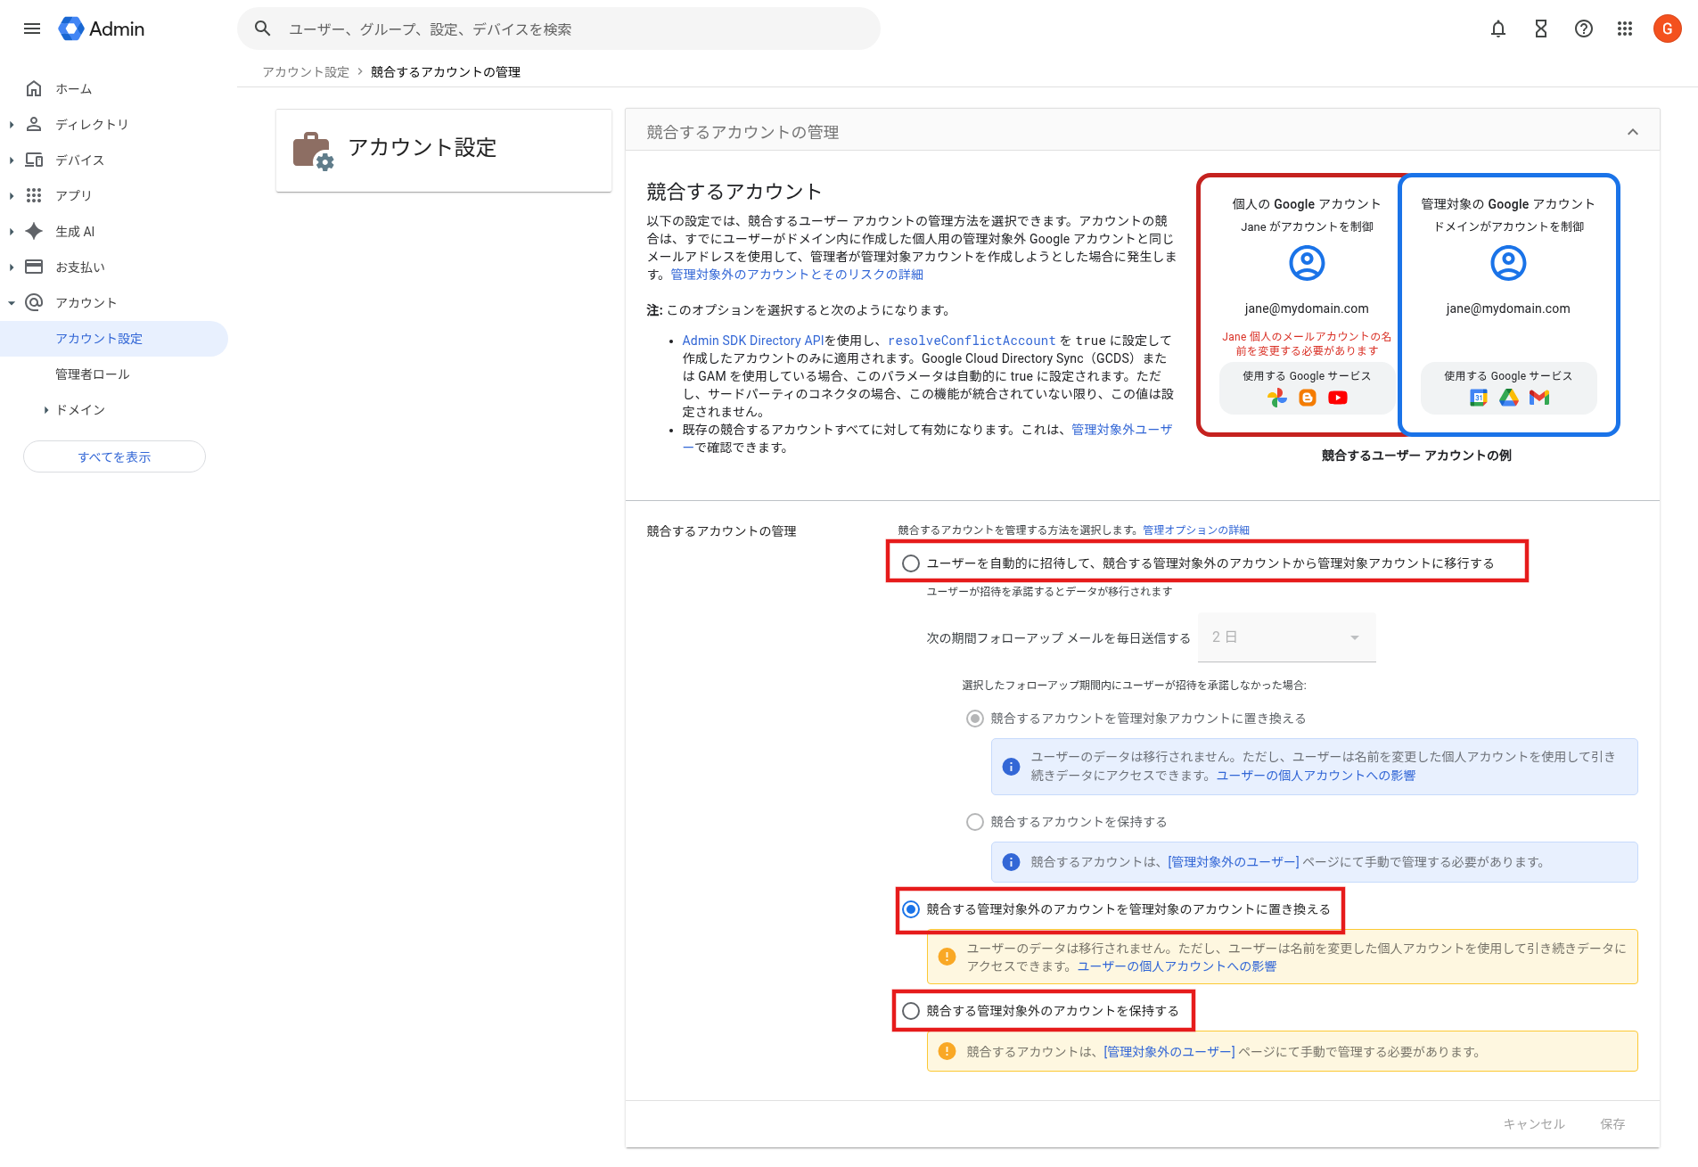Click the YouTube icon in personal services
This screenshot has width=1698, height=1167.
tap(1338, 399)
